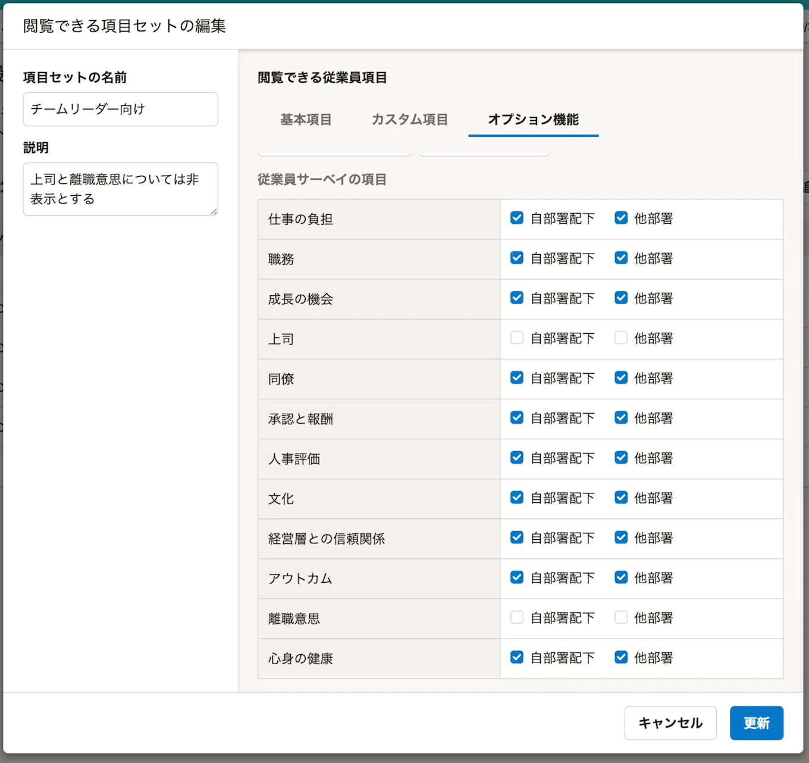This screenshot has width=809, height=763.
Task: Uncheck 他部署 for 経営層との信頼関係
Action: (x=621, y=537)
